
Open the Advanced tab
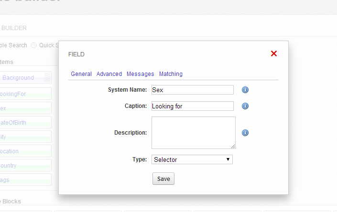(x=109, y=74)
